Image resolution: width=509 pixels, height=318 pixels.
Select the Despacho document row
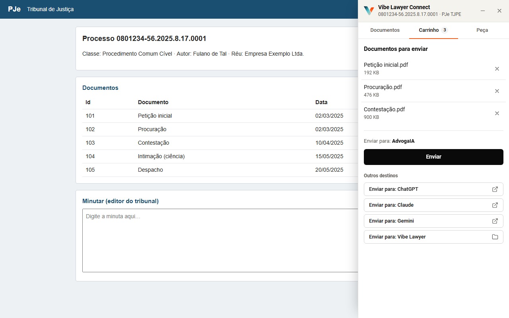click(220, 170)
